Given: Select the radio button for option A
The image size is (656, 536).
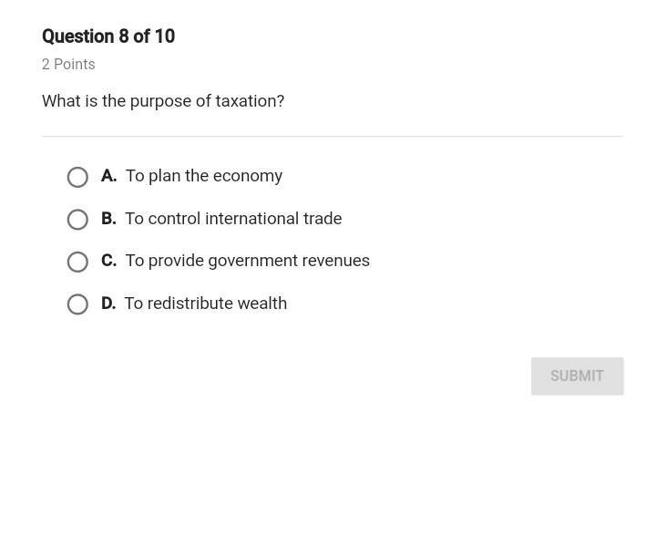Looking at the screenshot, I should click(77, 177).
